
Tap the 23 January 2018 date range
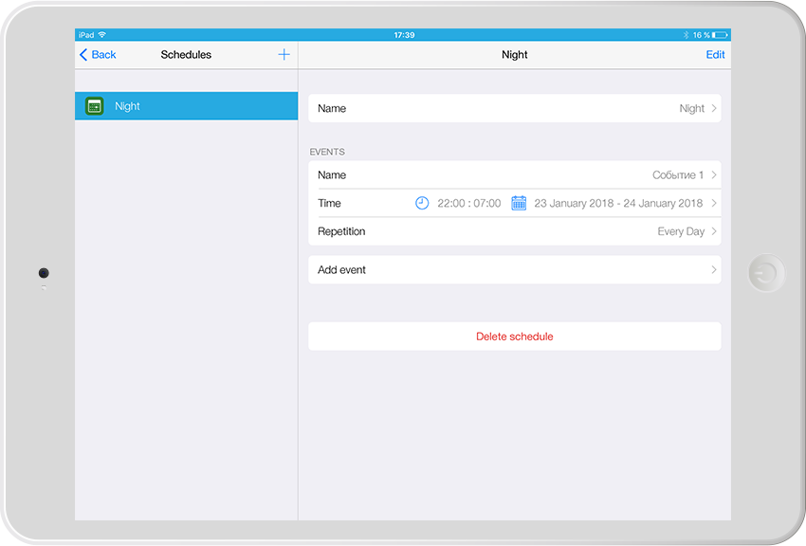[618, 204]
